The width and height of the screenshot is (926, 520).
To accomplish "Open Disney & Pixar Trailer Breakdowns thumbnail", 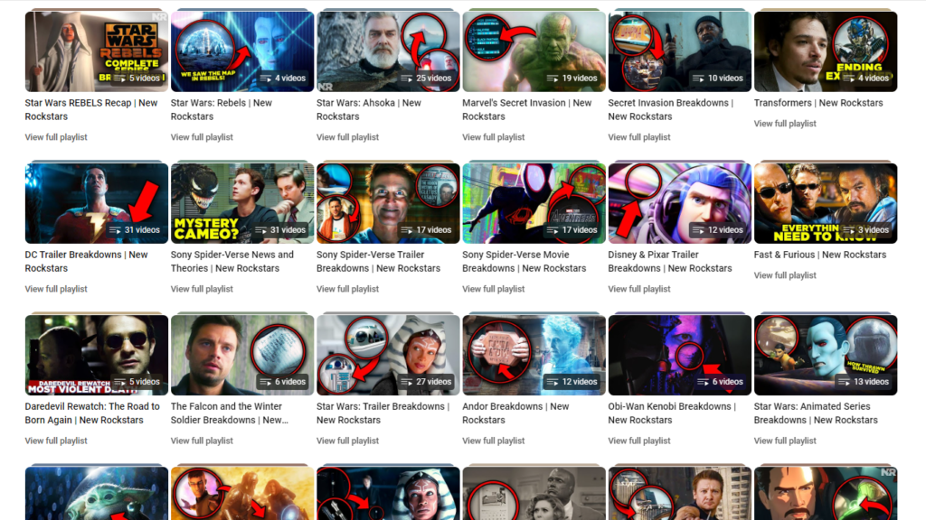I will 680,203.
